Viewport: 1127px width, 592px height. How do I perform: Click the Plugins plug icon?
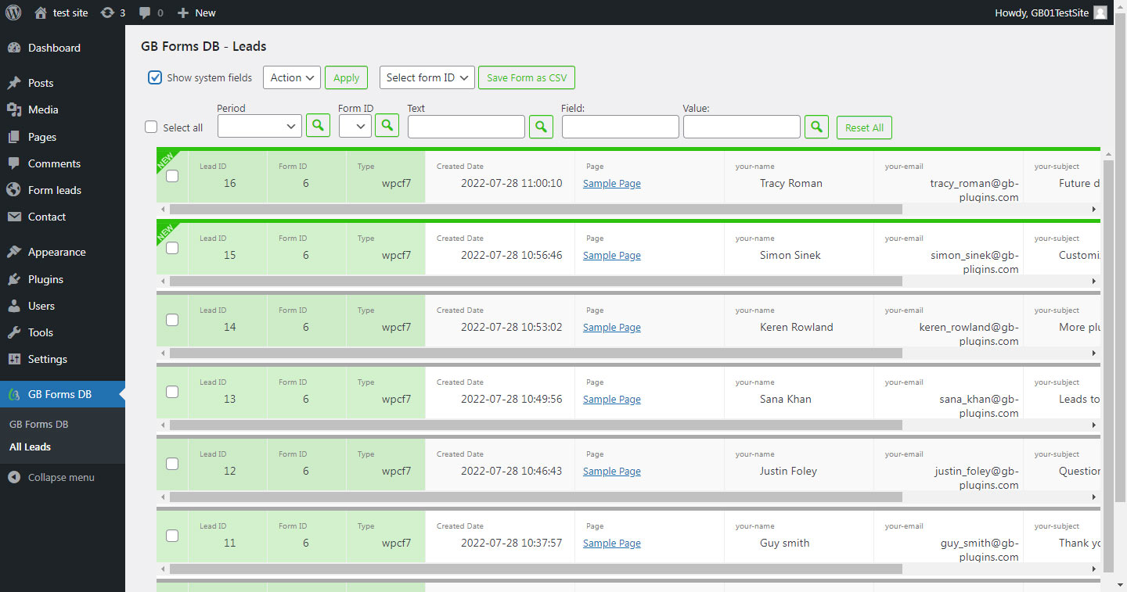(13, 279)
